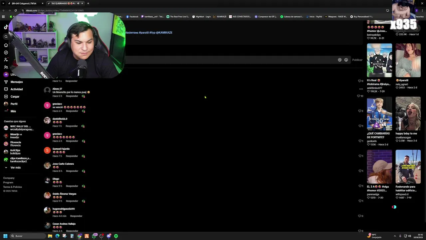Open the Nightbot - Login bookmark
This screenshot has height=240, width=426.
(201, 17)
